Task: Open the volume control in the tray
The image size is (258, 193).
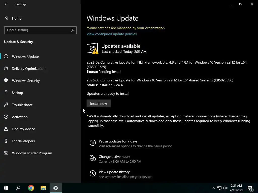Action: coord(225,188)
